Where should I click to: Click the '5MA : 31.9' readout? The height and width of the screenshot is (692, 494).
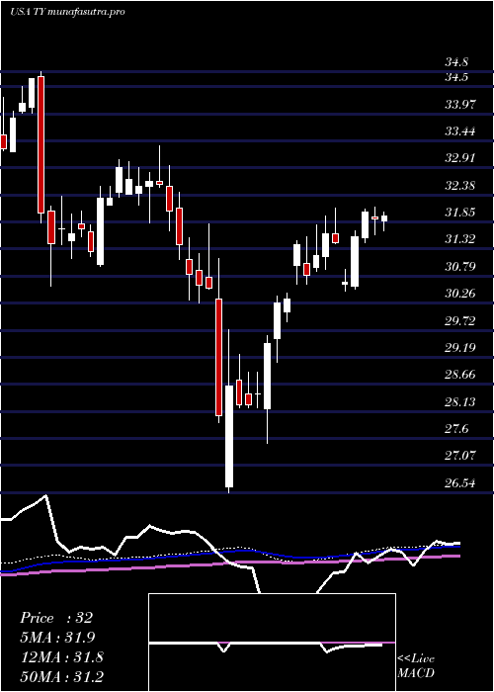coord(57,638)
